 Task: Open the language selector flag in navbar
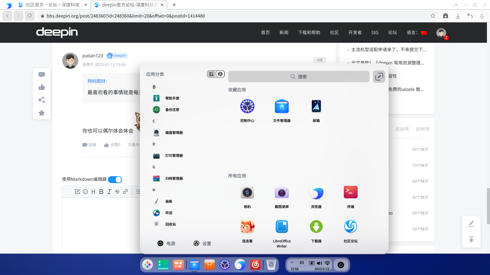424,33
